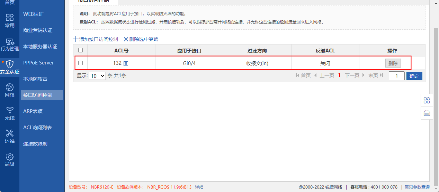This screenshot has width=439, height=192.
Task: Tick the select-all checkbox in table header
Action: (x=80, y=50)
